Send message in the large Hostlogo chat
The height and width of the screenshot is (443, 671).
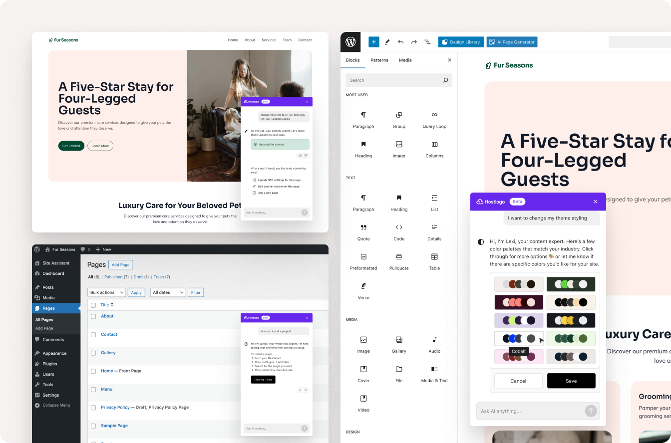coord(591,411)
